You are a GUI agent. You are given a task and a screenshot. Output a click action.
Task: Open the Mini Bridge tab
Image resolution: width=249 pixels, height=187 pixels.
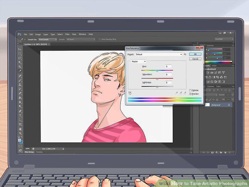[29, 152]
